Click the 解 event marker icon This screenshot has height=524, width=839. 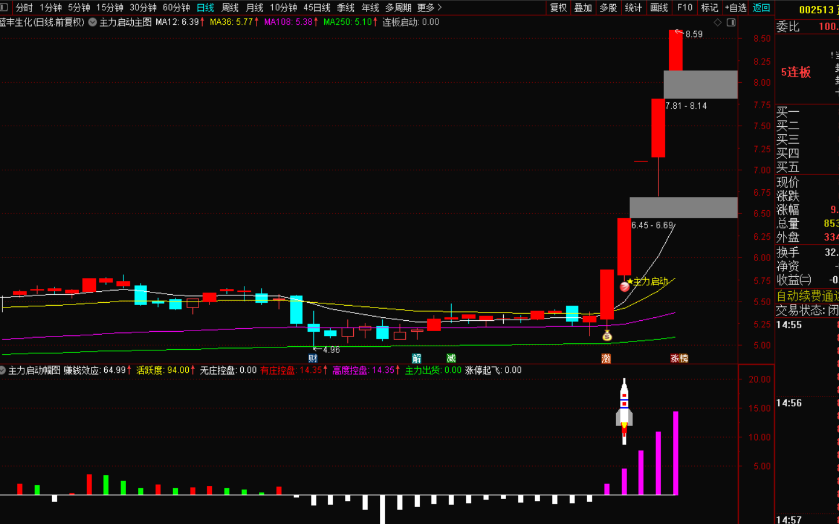pyautogui.click(x=416, y=358)
